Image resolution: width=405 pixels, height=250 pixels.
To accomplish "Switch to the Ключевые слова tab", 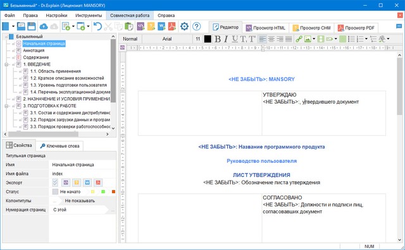I will point(59,146).
